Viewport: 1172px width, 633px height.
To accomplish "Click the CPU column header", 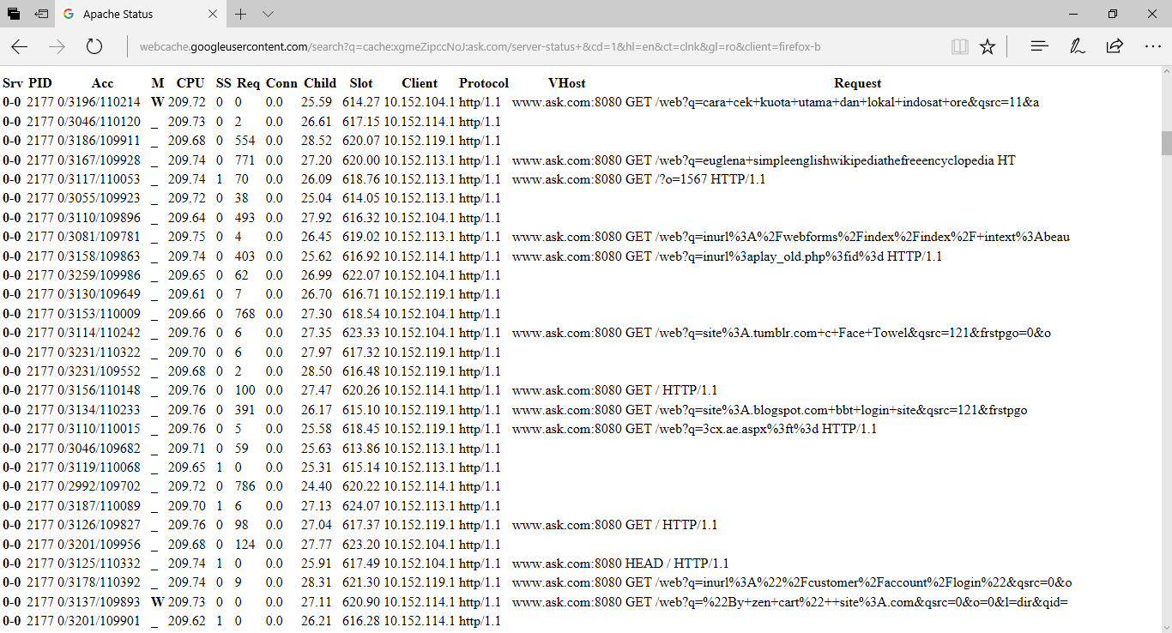I will tap(190, 83).
